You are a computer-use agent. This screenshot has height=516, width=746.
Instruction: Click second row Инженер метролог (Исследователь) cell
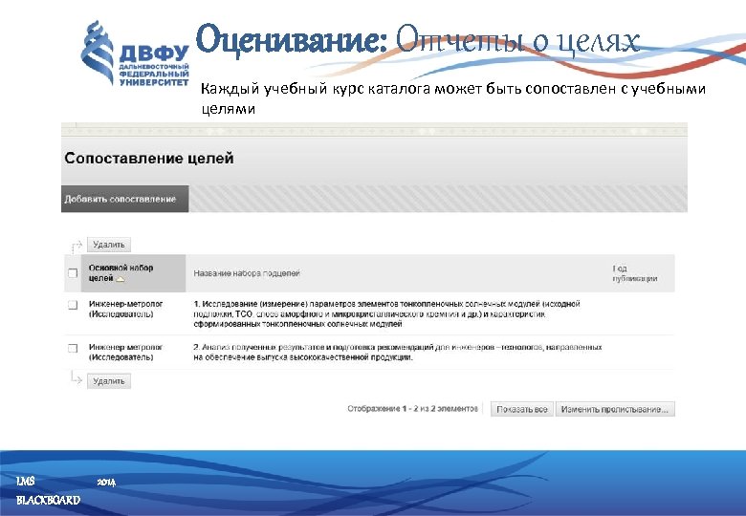click(125, 352)
